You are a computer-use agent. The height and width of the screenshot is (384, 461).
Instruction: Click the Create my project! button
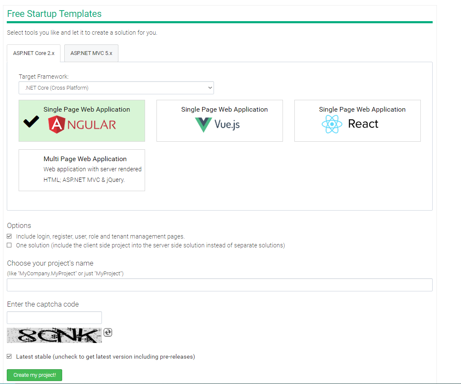(x=34, y=375)
